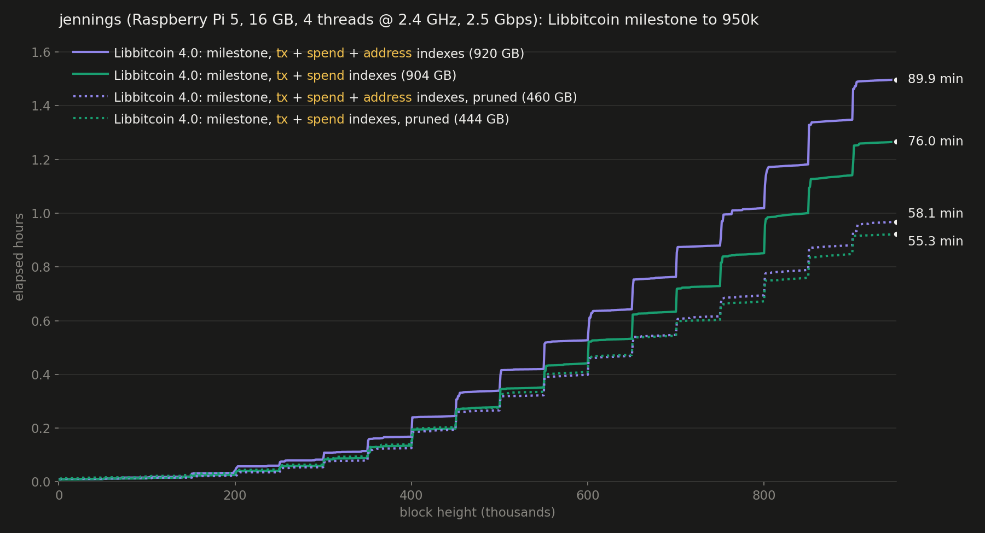Click the 0.4 y-axis tick label

(x=40, y=375)
